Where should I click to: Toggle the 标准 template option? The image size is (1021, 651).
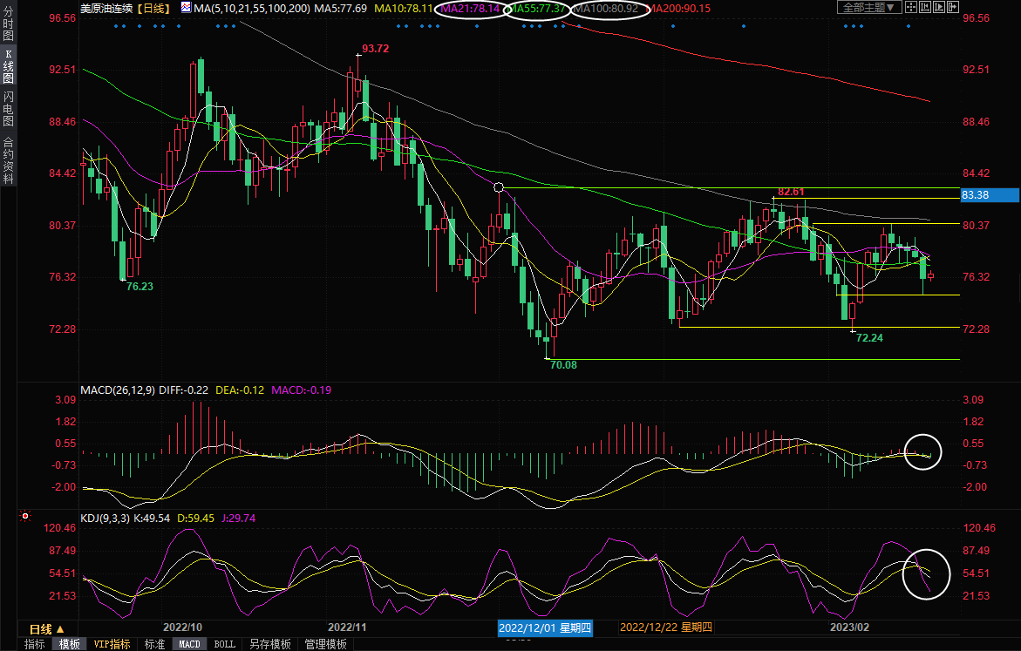154,644
